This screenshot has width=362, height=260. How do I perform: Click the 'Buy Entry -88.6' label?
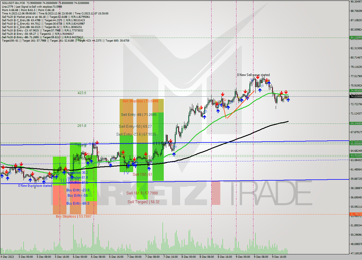click(78, 203)
